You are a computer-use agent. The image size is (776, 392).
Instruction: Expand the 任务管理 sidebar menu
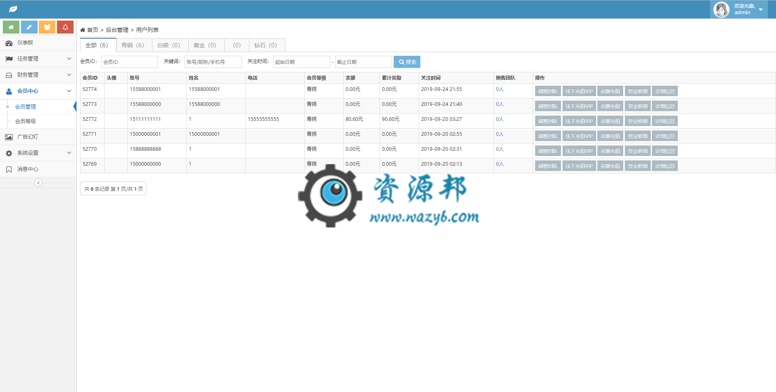38,59
